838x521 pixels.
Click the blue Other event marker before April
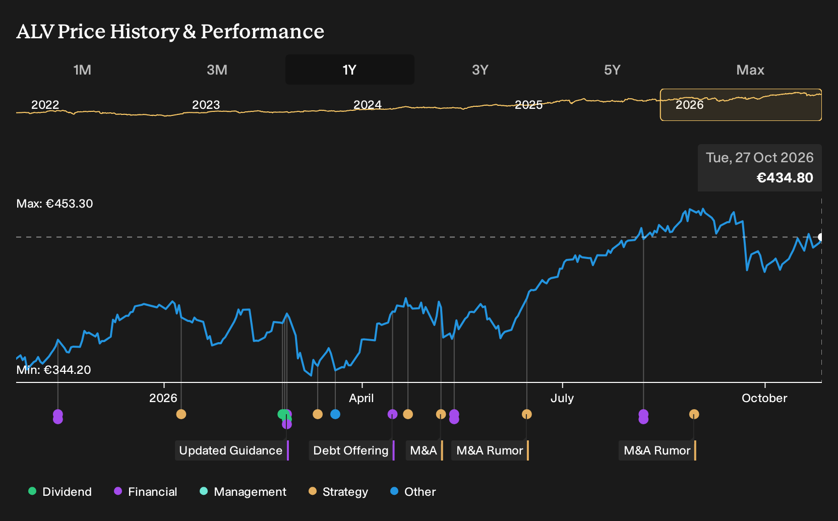coord(335,414)
